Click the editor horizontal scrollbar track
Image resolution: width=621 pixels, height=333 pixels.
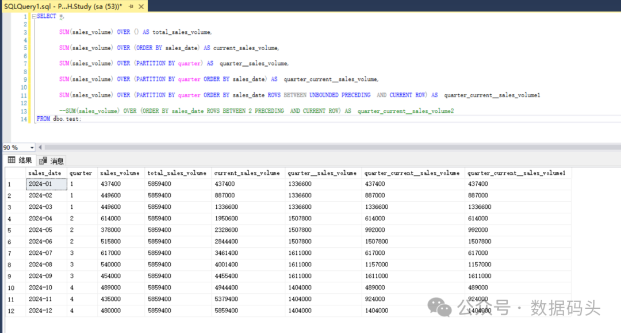(332, 147)
